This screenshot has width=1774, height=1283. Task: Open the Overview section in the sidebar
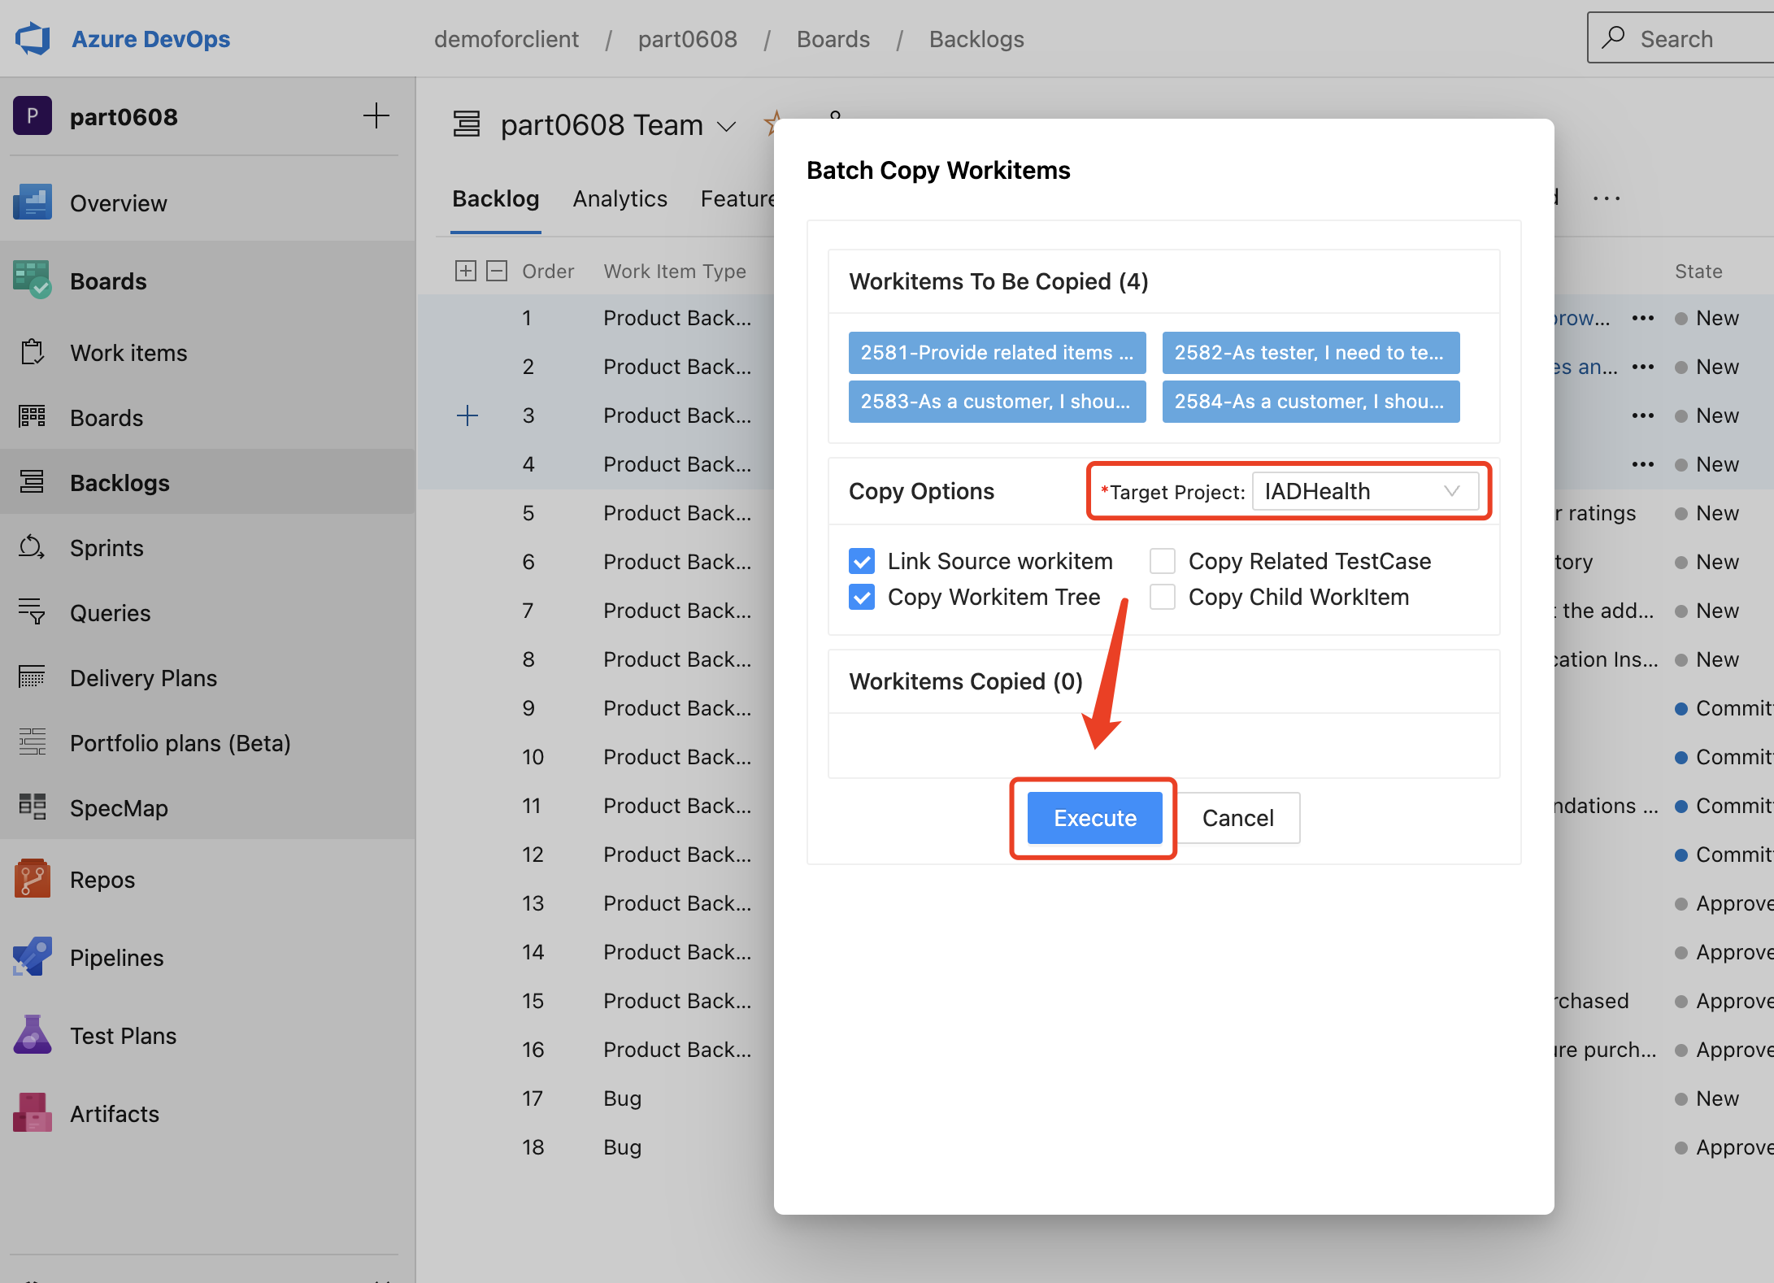(x=118, y=202)
